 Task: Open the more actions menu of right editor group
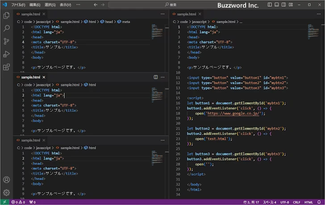[x=319, y=14]
